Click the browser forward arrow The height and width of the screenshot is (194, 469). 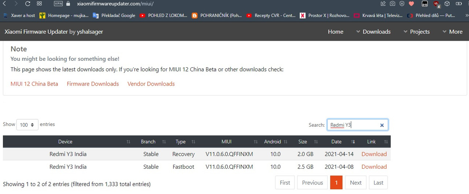[x=16, y=4]
